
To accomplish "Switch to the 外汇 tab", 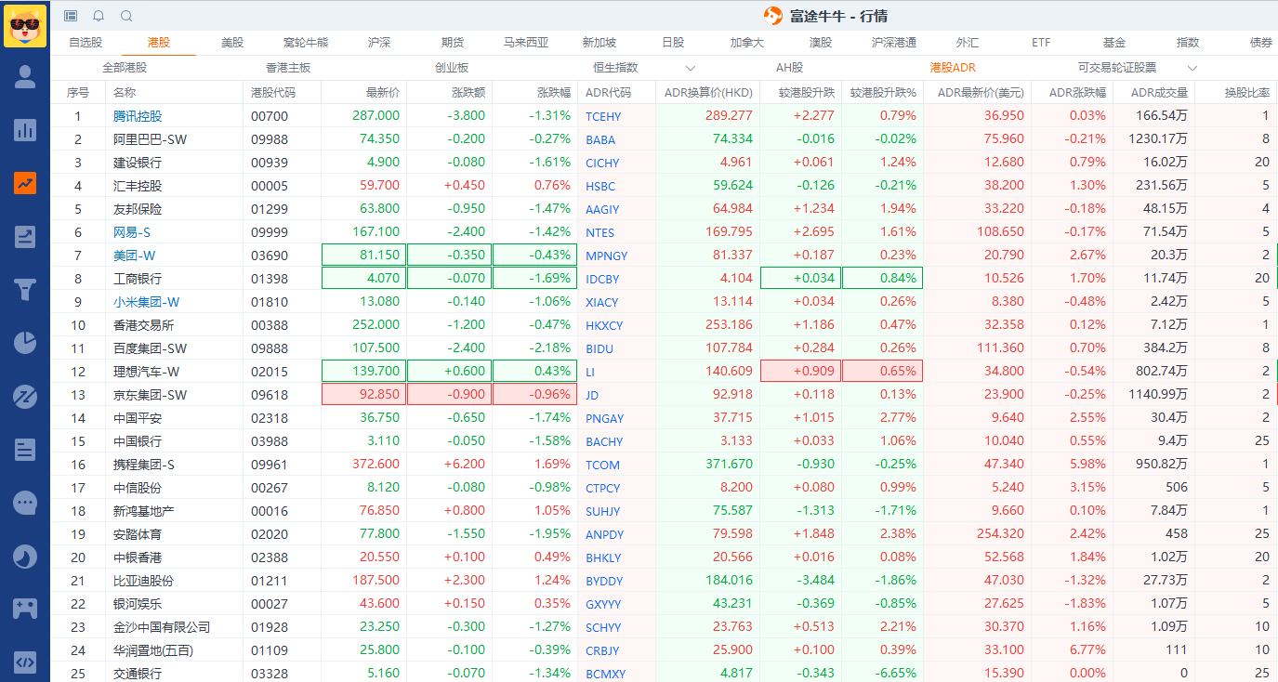I will (968, 43).
